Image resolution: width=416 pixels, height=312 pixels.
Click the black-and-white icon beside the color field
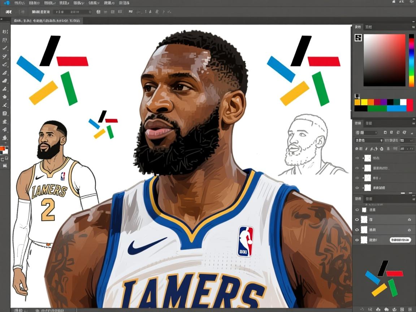coord(358,38)
